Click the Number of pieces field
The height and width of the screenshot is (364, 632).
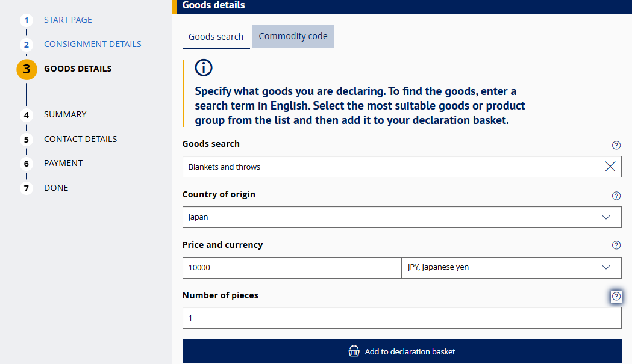pyautogui.click(x=402, y=318)
